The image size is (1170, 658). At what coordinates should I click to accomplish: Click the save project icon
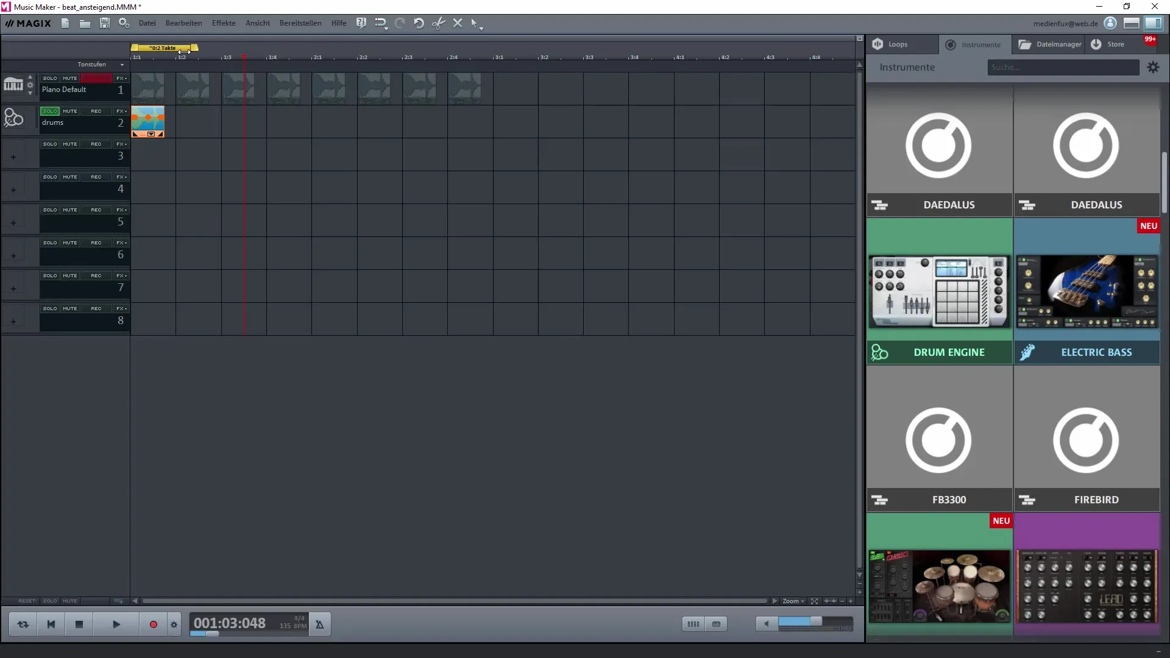tap(105, 23)
